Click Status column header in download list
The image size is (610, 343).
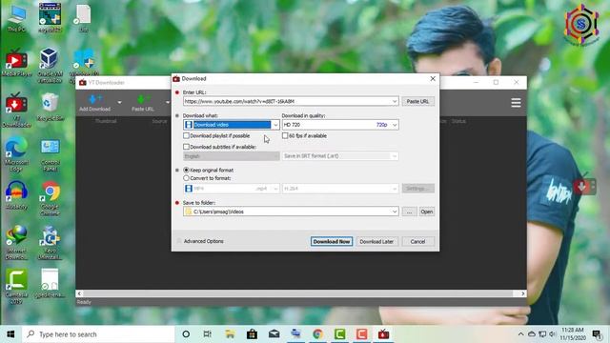tap(458, 121)
